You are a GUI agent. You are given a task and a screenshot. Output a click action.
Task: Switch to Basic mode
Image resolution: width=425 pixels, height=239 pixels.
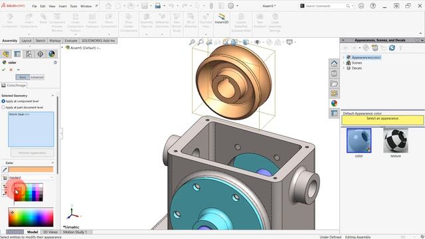pyautogui.click(x=23, y=77)
